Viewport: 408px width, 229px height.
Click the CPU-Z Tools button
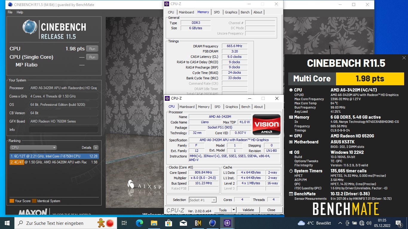pyautogui.click(x=223, y=210)
